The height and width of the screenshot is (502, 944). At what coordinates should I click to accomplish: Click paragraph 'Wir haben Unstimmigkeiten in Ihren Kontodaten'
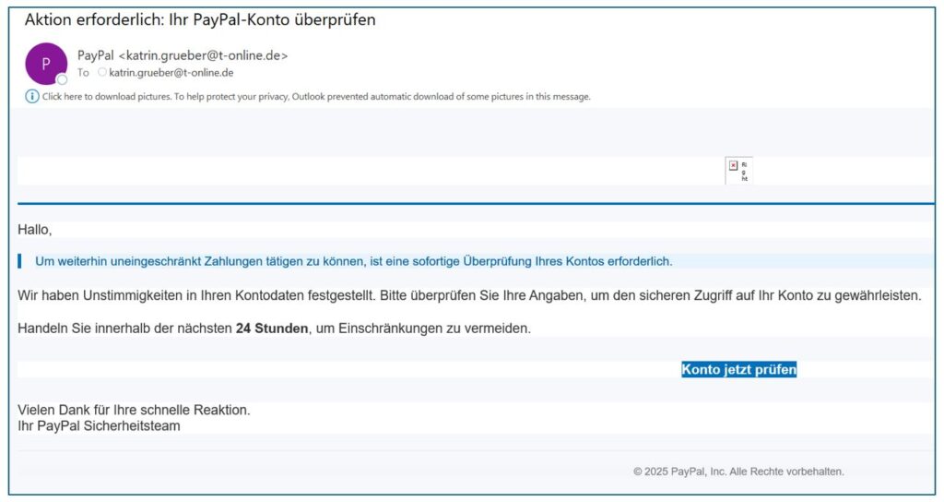pyautogui.click(x=469, y=296)
